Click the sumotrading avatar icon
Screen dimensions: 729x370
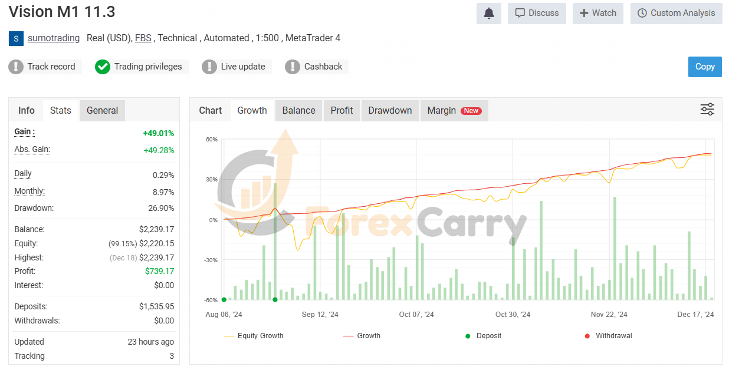coord(16,38)
